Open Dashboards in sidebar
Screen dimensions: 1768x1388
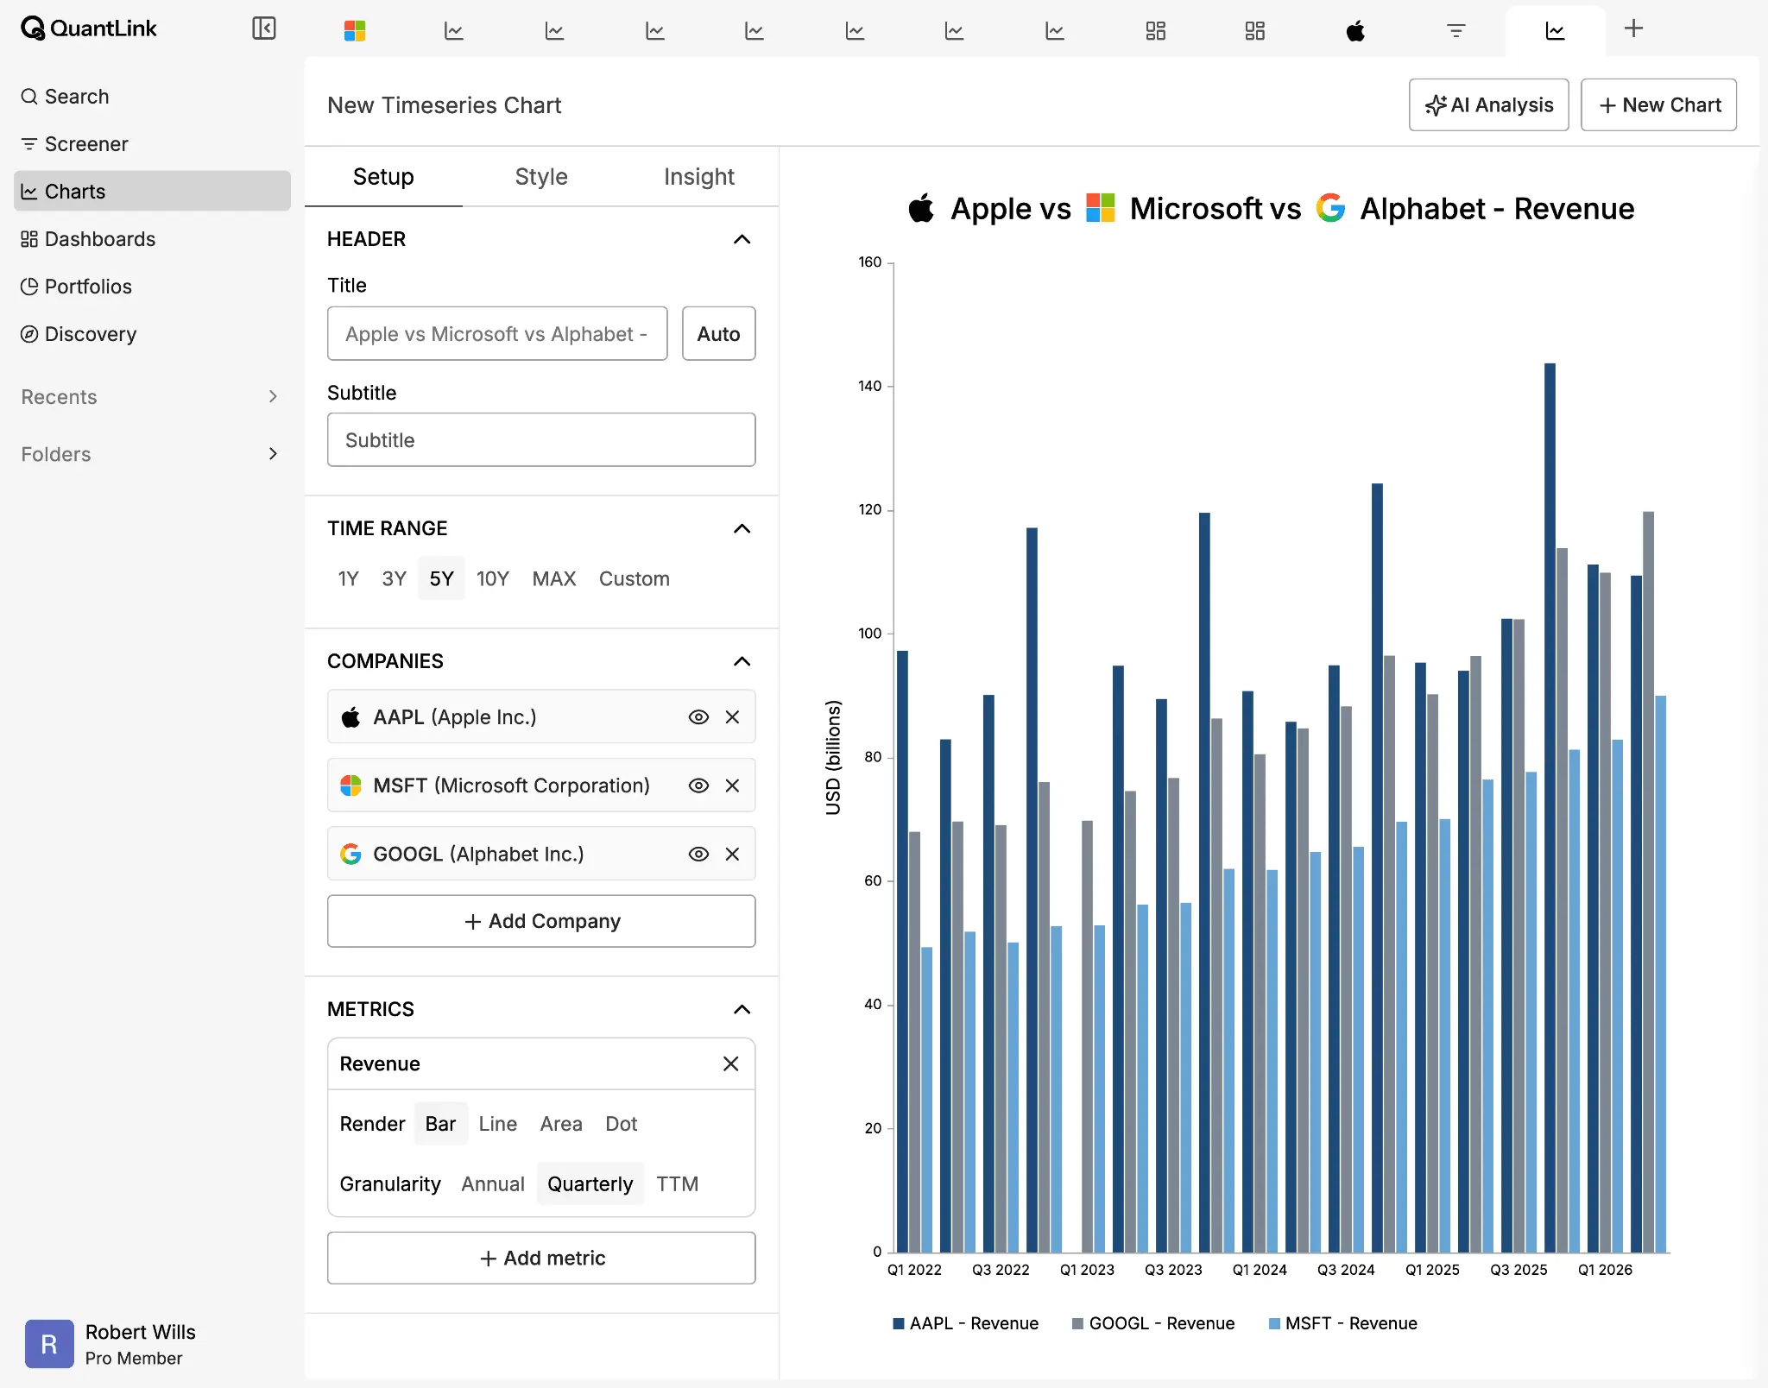(152, 239)
